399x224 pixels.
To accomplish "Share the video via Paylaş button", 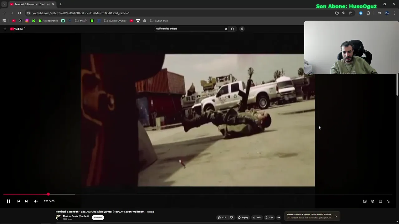I will click(x=243, y=217).
